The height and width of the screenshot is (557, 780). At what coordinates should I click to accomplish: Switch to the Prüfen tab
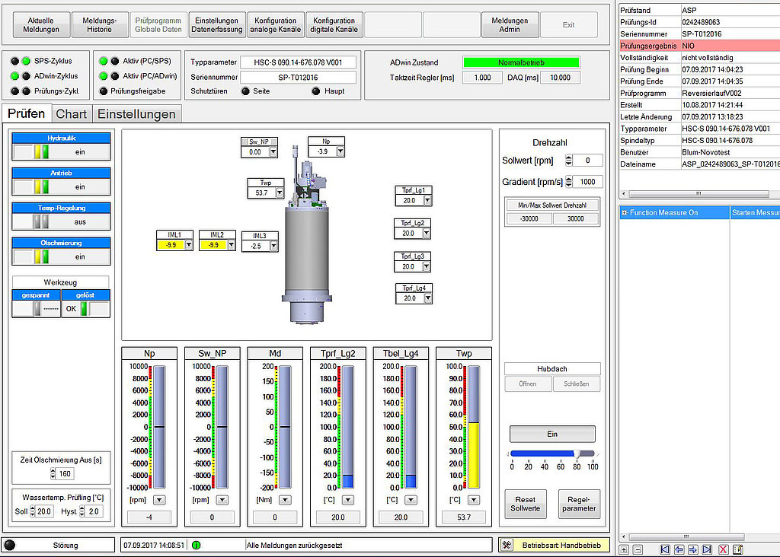[x=27, y=113]
